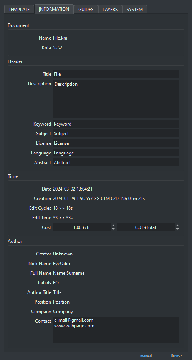Click the Language input field
Screen dimensions: 192x360
[116, 153]
